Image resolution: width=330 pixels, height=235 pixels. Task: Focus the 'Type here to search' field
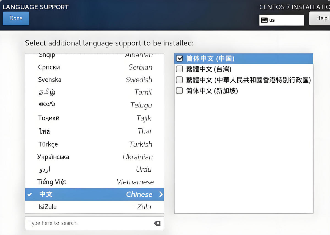click(94, 223)
